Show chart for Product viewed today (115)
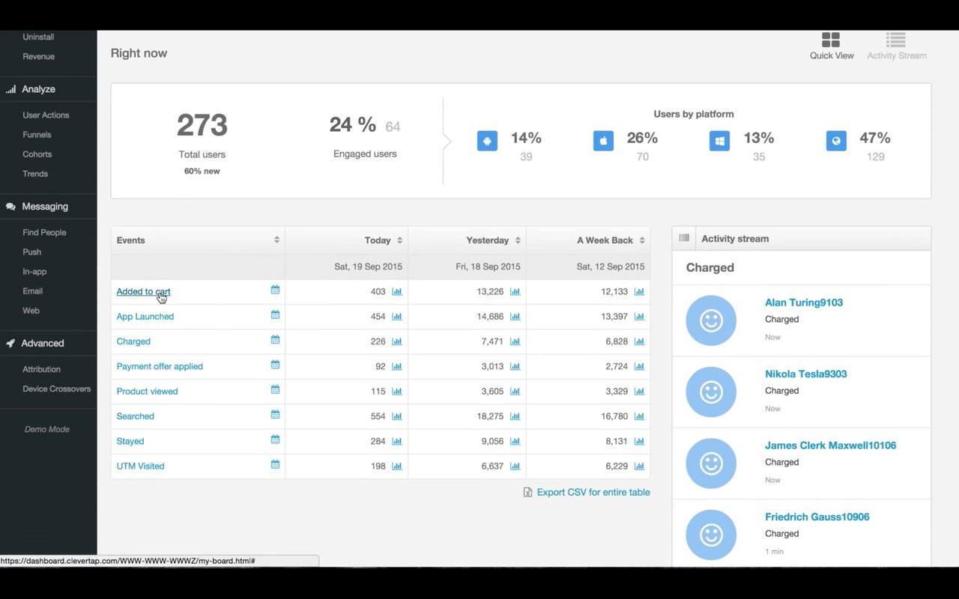 click(397, 392)
